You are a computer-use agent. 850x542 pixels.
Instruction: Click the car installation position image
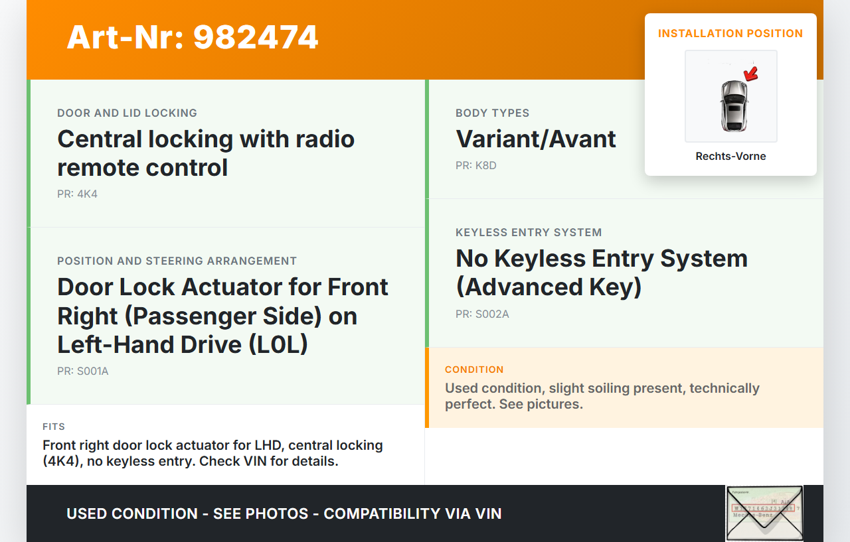click(730, 96)
